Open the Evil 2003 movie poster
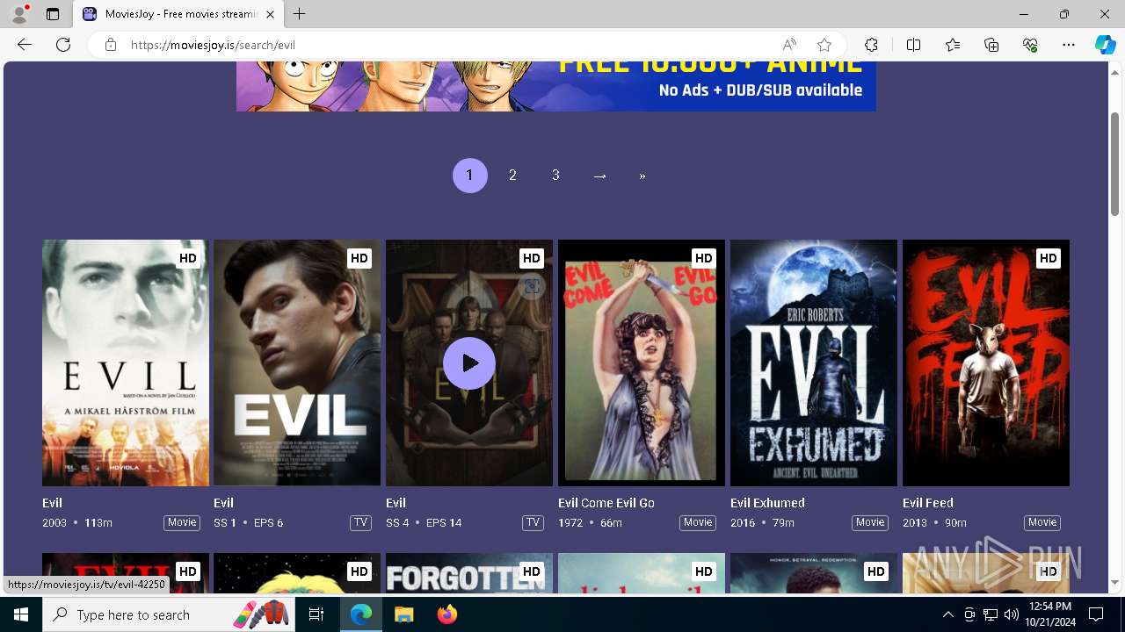This screenshot has width=1125, height=632. (126, 363)
